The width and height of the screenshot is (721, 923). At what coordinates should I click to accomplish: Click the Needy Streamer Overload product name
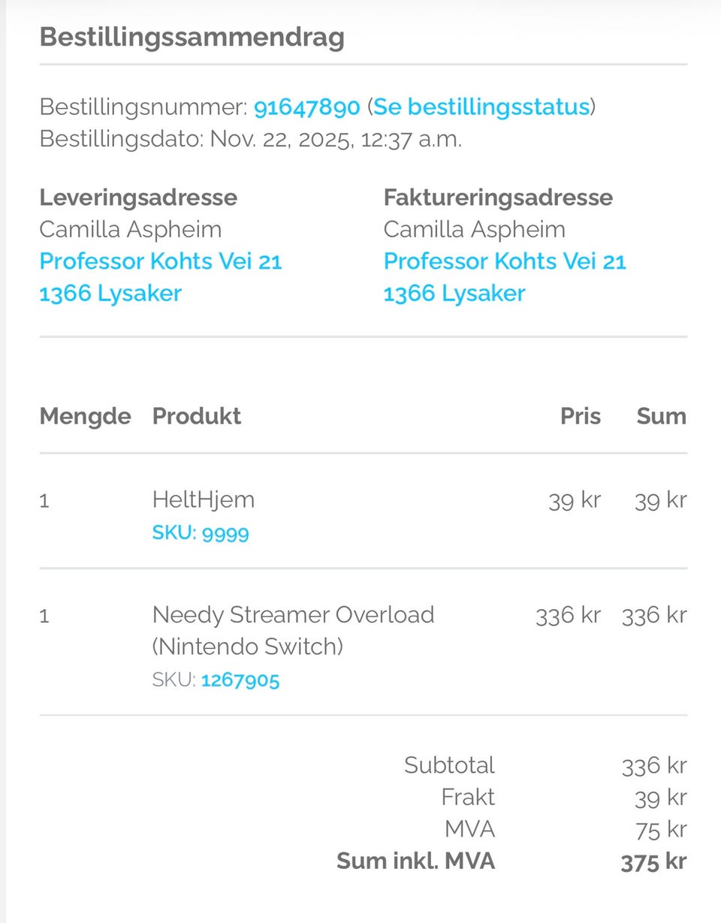point(293,615)
